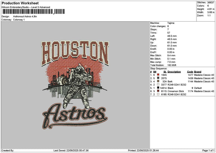The image size is (216, 153).
Task: Select the design name Asttronout Astros 4,8in
Action: pyautogui.click(x=25, y=17)
